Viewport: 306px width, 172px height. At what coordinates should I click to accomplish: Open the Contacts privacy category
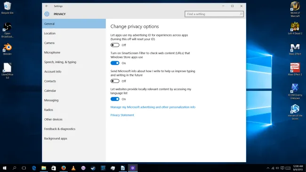pos(74,81)
